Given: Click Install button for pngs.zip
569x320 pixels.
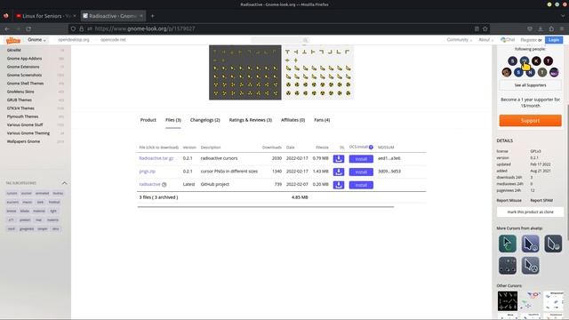Looking at the screenshot, I should pos(361,172).
